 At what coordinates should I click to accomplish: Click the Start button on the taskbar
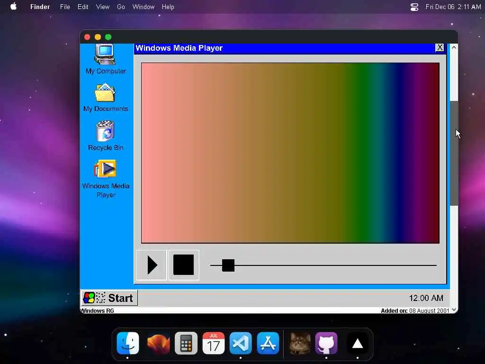tap(109, 298)
